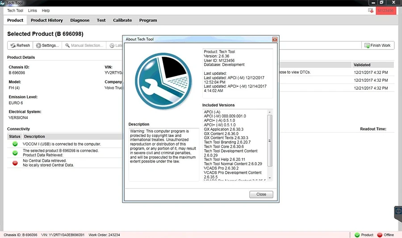Open Settings with the gear icon

coord(38,46)
